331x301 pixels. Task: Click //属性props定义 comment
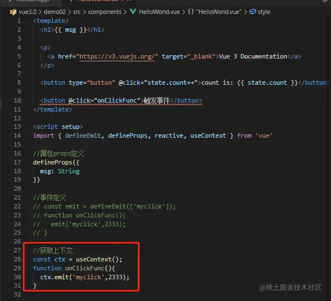click(59, 153)
